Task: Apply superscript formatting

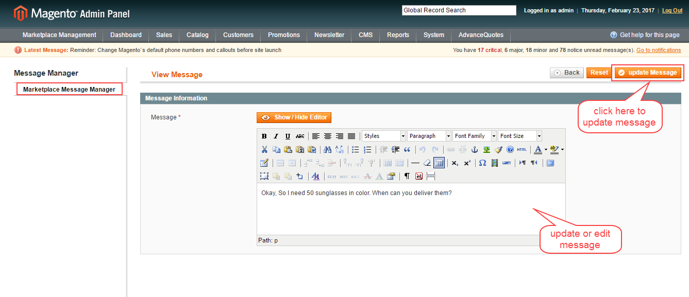Action: point(467,163)
